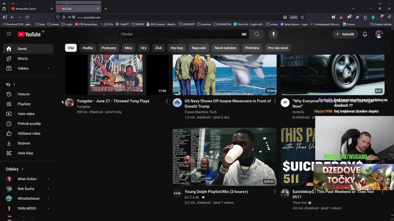Open the browser extensions puzzle icon

(365, 17)
